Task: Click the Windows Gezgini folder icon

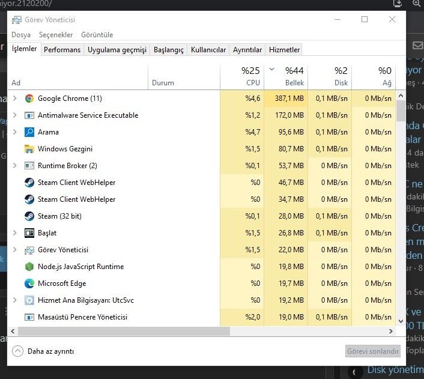Action: pyautogui.click(x=29, y=149)
